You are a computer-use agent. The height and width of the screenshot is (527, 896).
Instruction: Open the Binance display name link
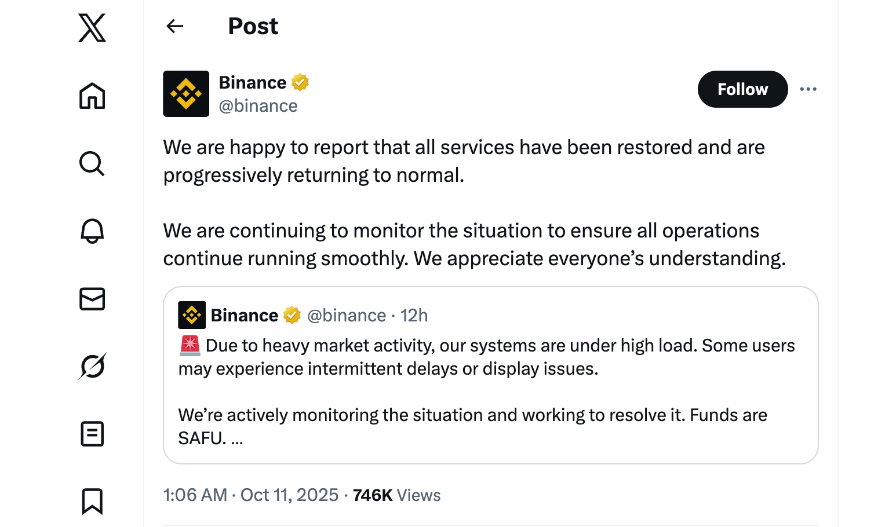(253, 83)
